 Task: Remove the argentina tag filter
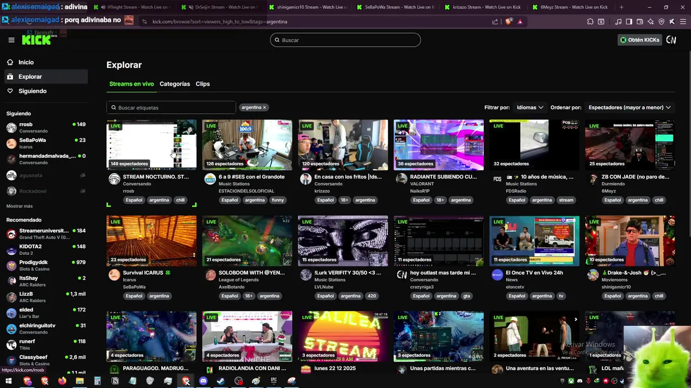point(265,107)
